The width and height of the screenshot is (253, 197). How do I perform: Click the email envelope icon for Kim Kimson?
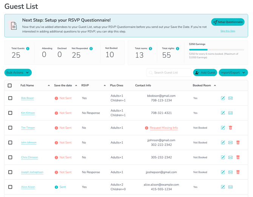point(230,113)
